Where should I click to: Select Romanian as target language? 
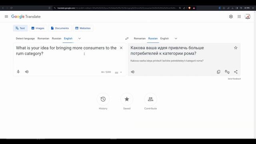tap(140, 38)
